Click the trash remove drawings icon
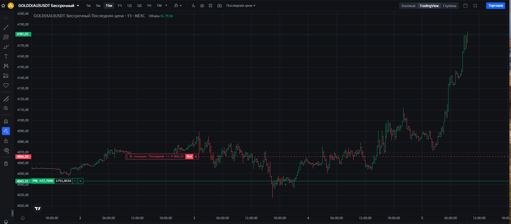511x224 pixels. coord(6,164)
